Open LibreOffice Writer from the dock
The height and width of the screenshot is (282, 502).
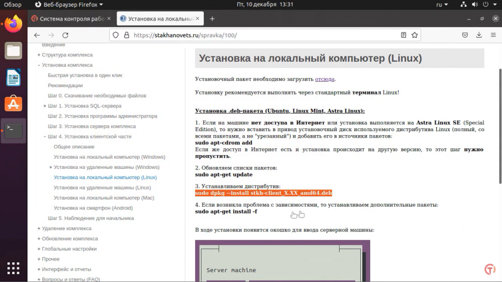click(x=13, y=77)
